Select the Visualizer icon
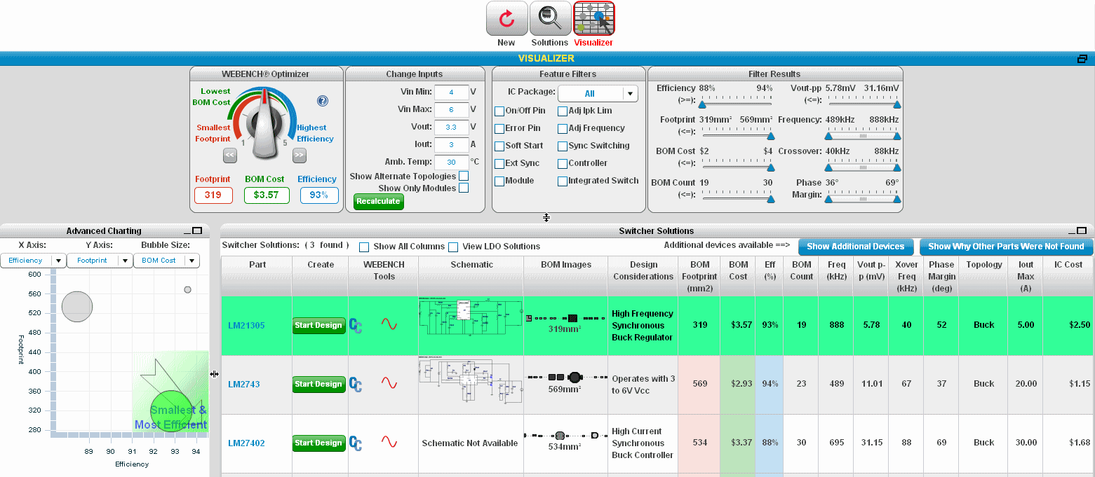Image resolution: width=1095 pixels, height=477 pixels. pyautogui.click(x=593, y=19)
